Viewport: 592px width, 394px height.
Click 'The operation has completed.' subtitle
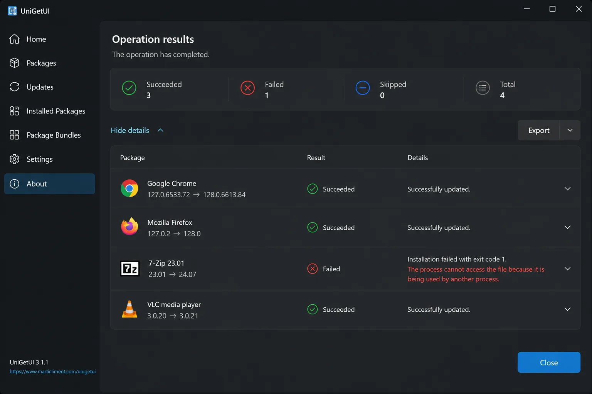(161, 54)
